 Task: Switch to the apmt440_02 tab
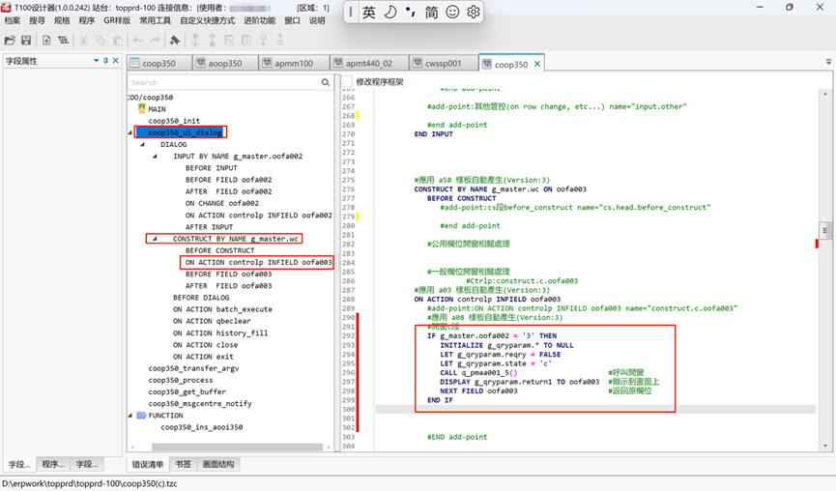click(x=369, y=63)
